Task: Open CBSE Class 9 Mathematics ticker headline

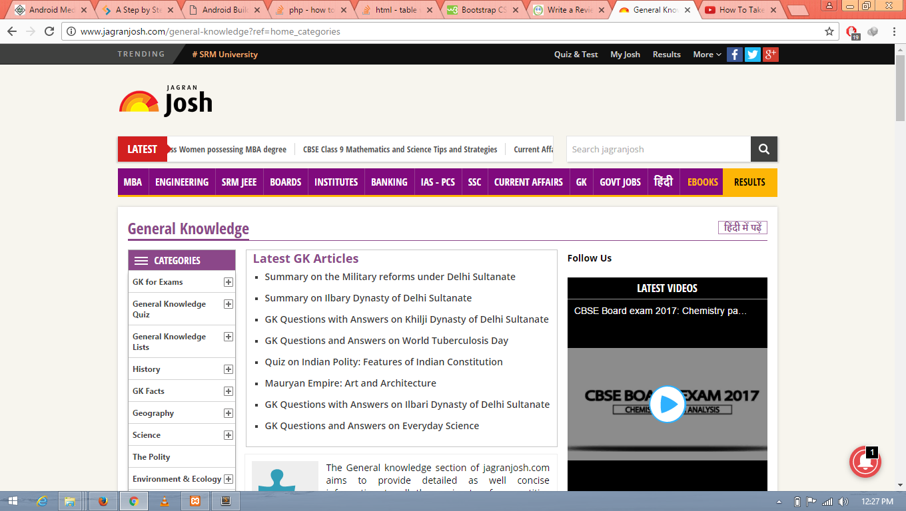Action: 400,150
